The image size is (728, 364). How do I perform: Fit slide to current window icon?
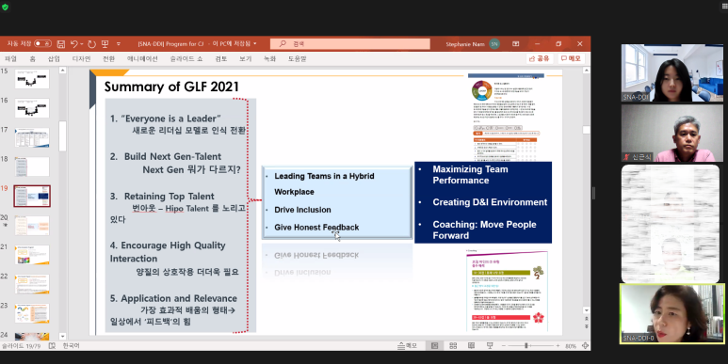[x=585, y=346]
